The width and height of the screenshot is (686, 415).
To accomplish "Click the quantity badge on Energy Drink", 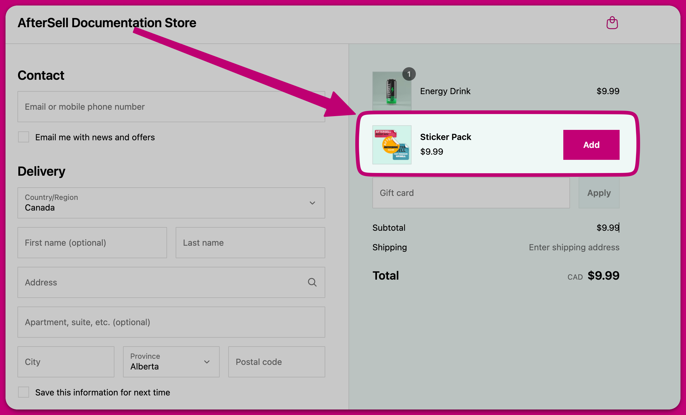I will point(409,74).
